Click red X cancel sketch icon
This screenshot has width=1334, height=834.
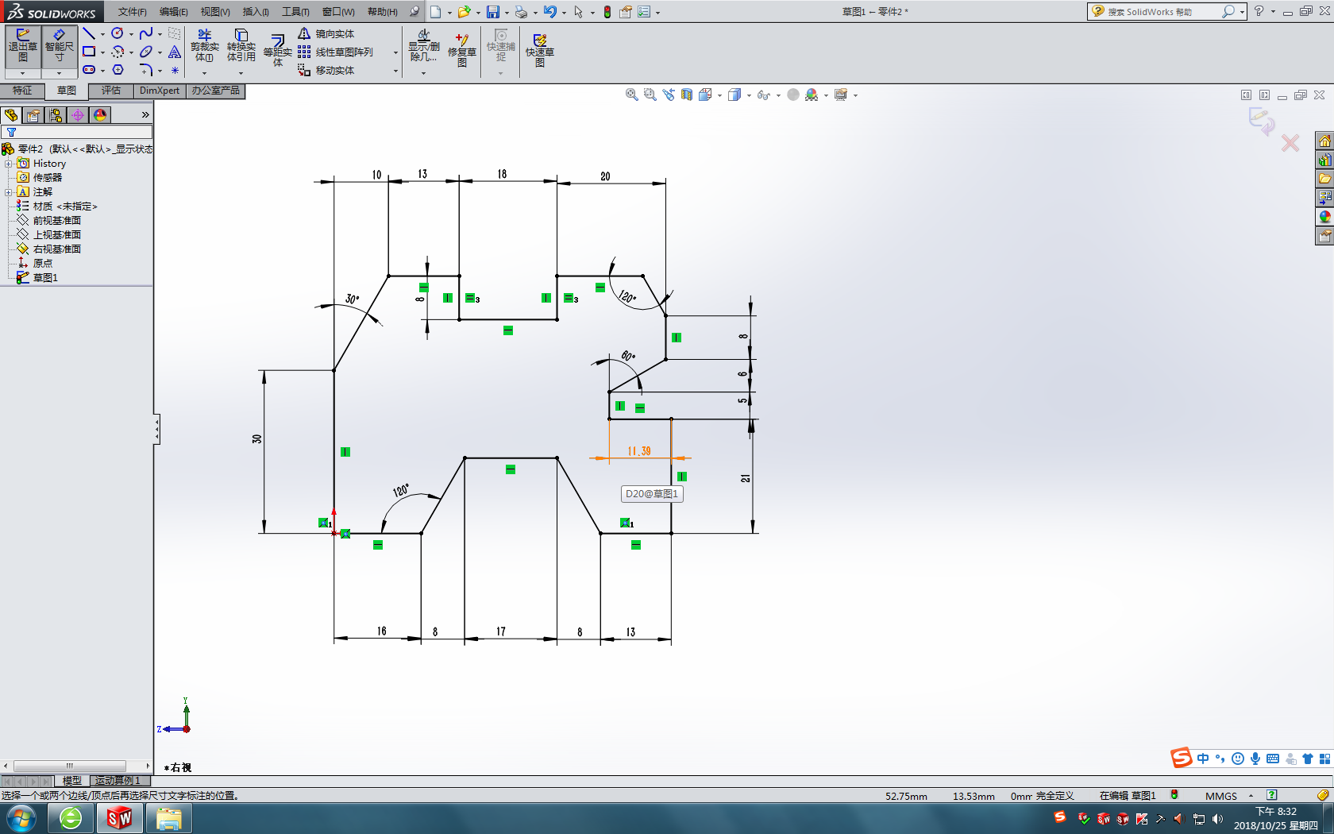point(1290,143)
